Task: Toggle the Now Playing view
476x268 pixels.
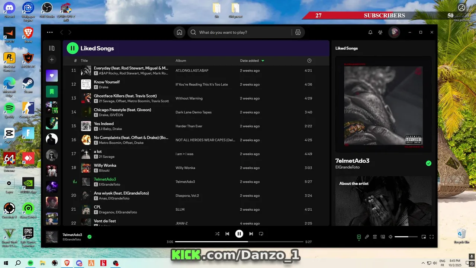Action: tap(359, 237)
